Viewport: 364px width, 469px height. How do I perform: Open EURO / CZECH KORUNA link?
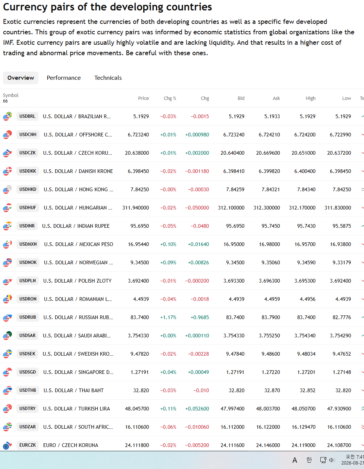click(x=70, y=445)
